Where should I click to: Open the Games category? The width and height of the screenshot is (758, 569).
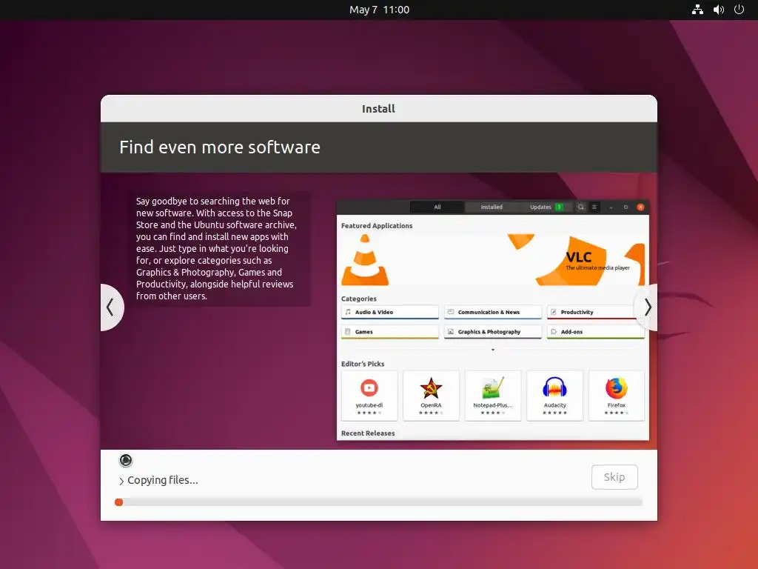click(x=389, y=332)
